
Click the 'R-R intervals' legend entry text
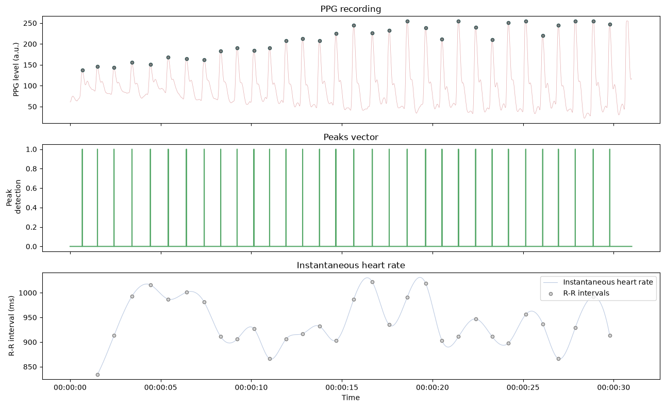point(587,293)
